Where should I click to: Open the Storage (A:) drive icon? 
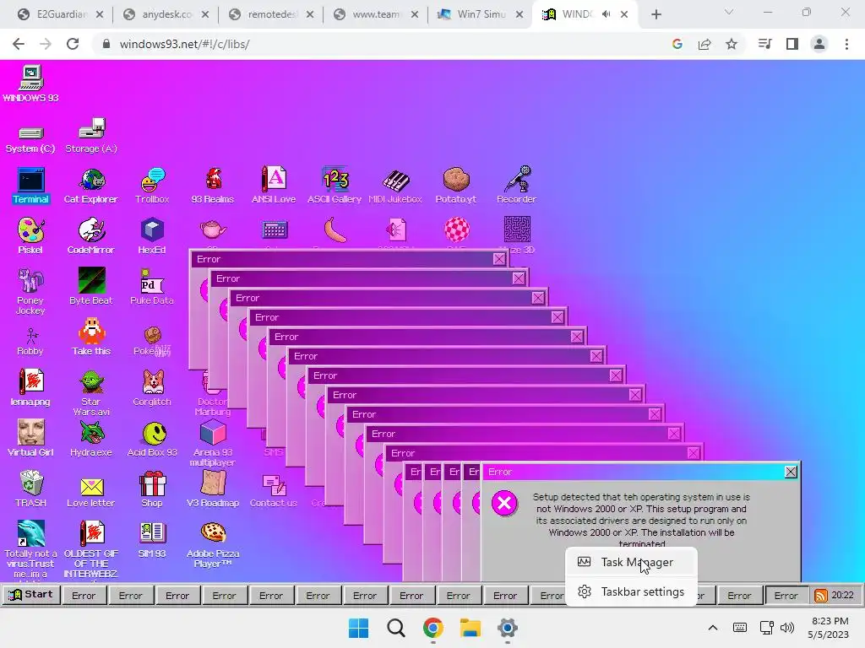click(x=91, y=136)
